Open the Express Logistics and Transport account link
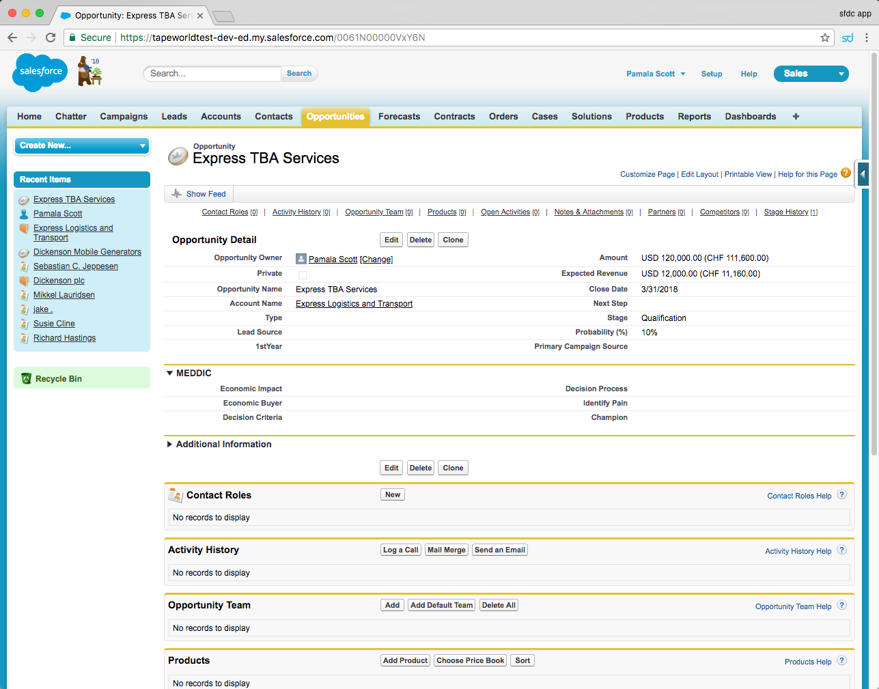 [x=354, y=304]
